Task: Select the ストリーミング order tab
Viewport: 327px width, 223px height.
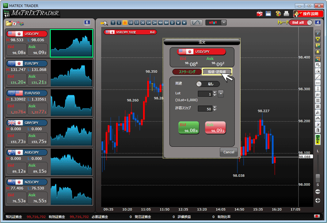Action: click(187, 72)
